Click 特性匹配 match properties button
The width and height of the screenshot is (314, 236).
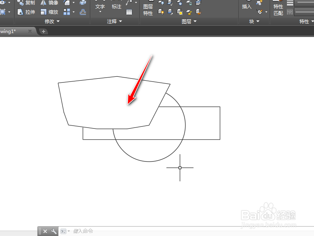278,8
